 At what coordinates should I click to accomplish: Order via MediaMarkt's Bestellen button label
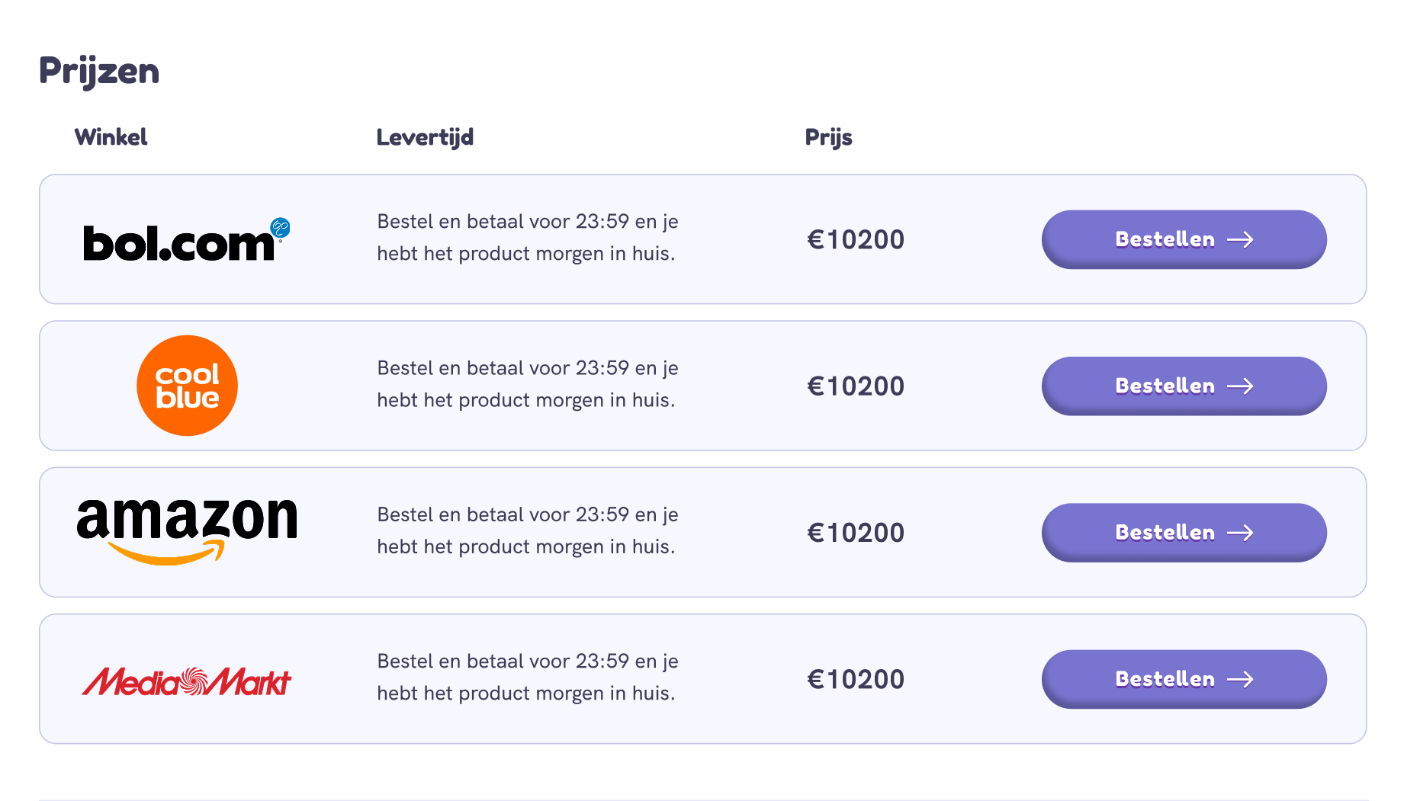(x=1165, y=679)
